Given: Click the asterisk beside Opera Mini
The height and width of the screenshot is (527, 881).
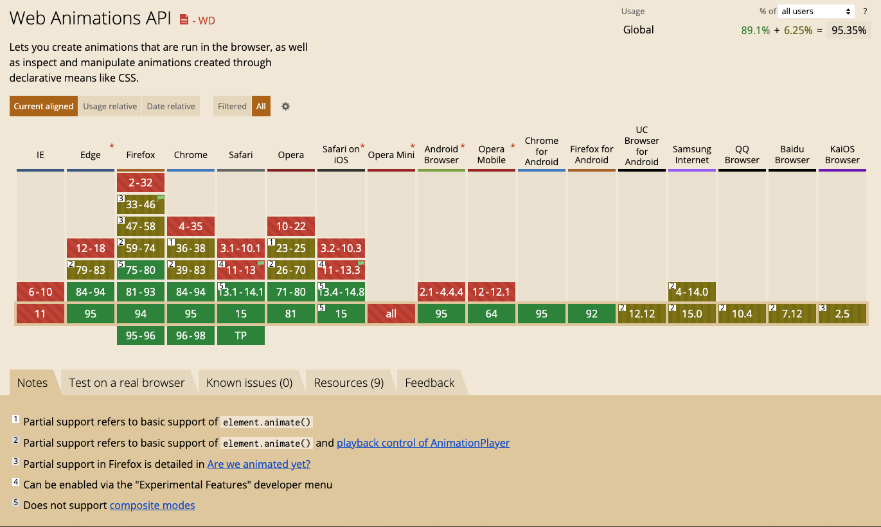Looking at the screenshot, I should coord(413,147).
